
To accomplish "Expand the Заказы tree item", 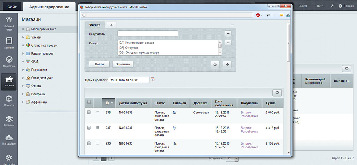I will (x=23, y=37).
